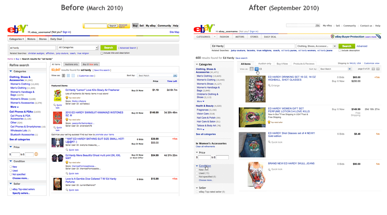Click Quick look icon for BATHING SUIT SIZE SMALL
Image resolution: width=387 pixels, height=215 pixels.
[67, 150]
